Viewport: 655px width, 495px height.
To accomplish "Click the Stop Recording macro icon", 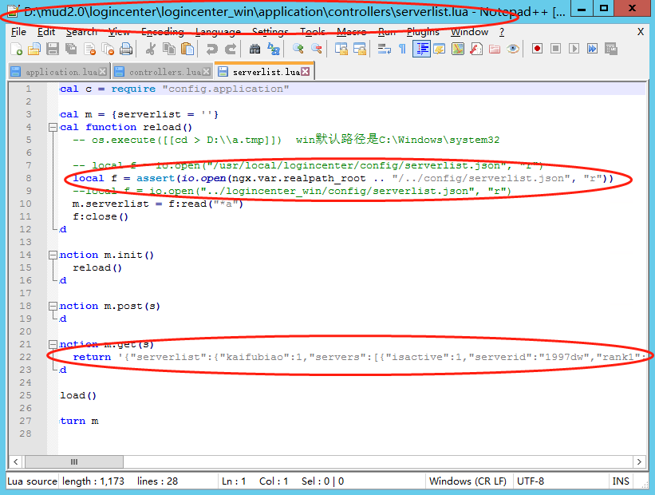I will (555, 49).
